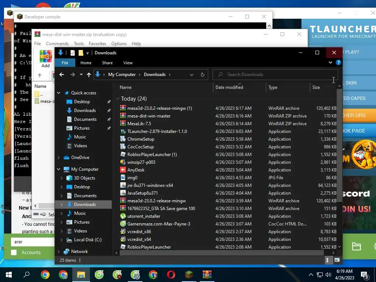Open the address bar history dropdown

pyautogui.click(x=192, y=75)
